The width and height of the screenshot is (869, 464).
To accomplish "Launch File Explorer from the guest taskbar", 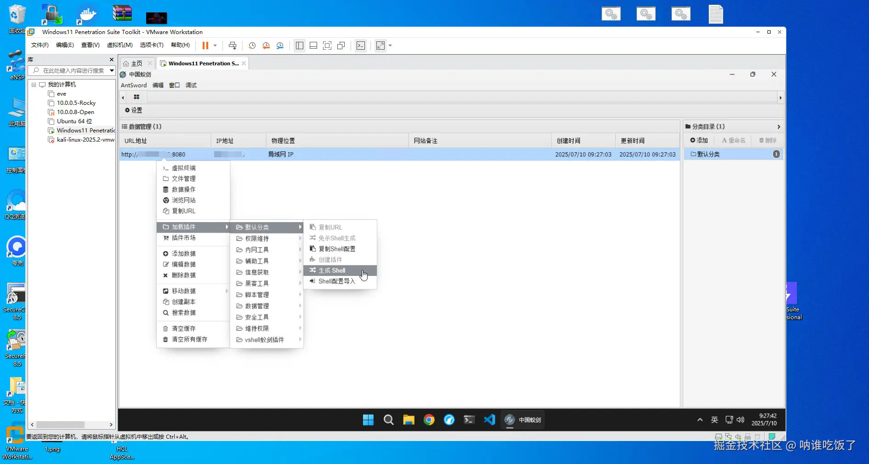I will [409, 420].
